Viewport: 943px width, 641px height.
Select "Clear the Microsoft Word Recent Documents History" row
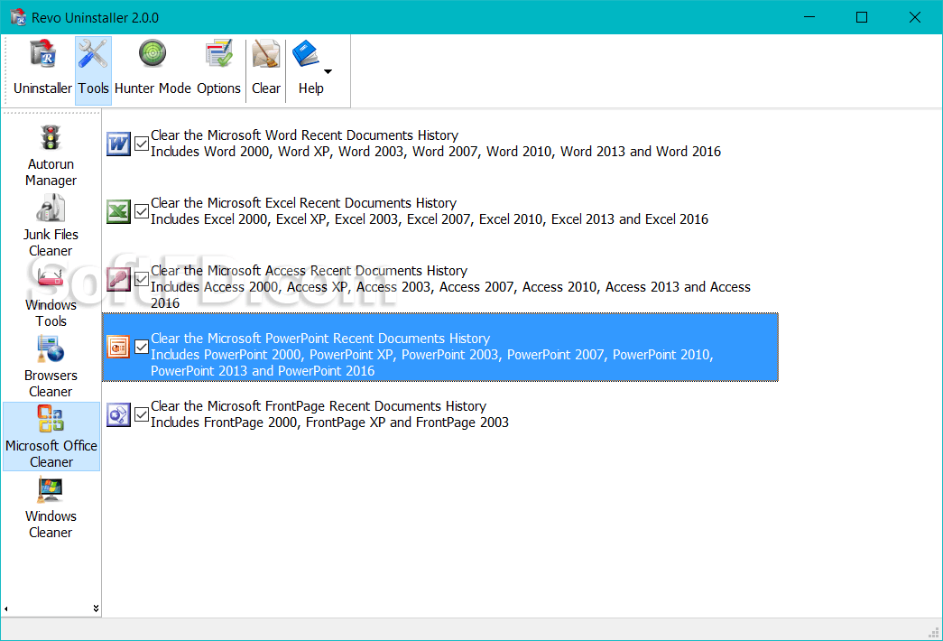pos(440,144)
